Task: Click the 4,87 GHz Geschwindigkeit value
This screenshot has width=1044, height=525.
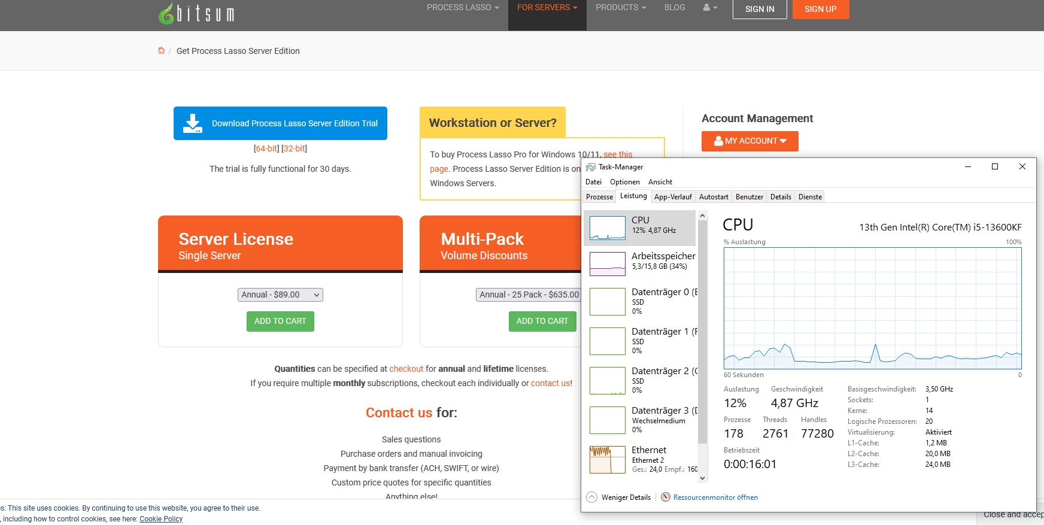Action: click(x=794, y=403)
